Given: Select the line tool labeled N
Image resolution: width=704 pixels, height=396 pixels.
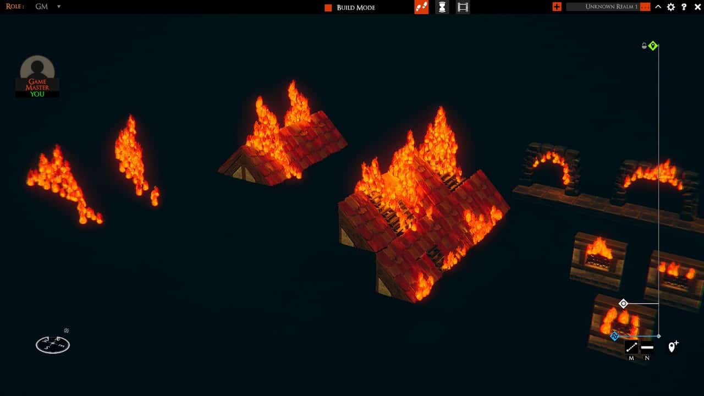Looking at the screenshot, I should pos(647,347).
